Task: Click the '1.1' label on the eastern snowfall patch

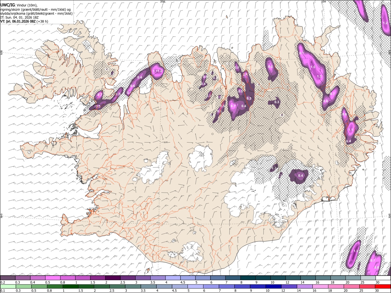Action: pyautogui.click(x=351, y=130)
